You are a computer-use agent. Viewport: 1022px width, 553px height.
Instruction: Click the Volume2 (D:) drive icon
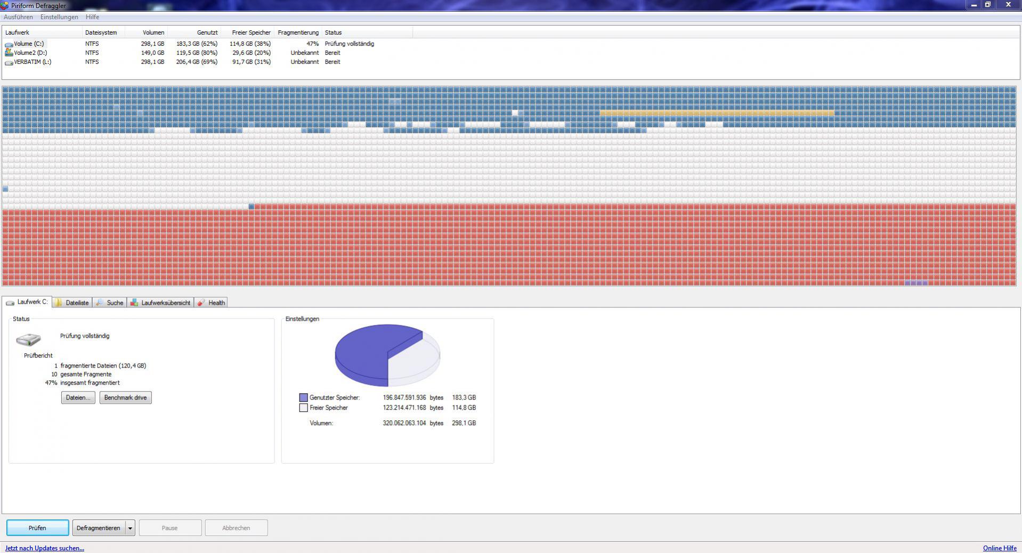coord(9,53)
